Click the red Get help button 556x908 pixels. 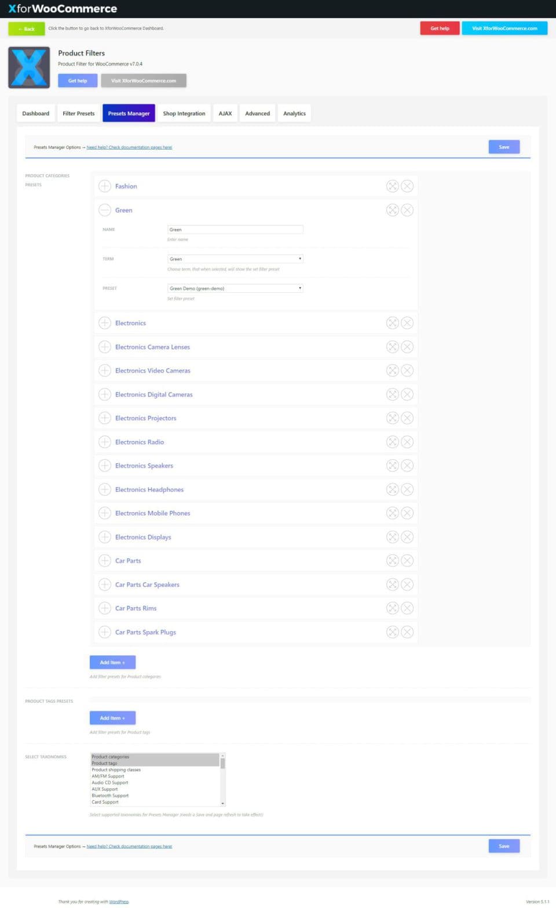[x=440, y=28]
